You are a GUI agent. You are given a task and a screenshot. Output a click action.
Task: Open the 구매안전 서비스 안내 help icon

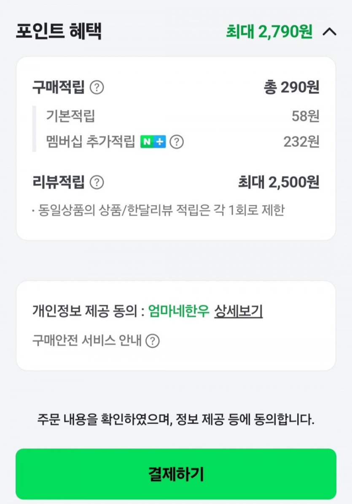coord(153,341)
